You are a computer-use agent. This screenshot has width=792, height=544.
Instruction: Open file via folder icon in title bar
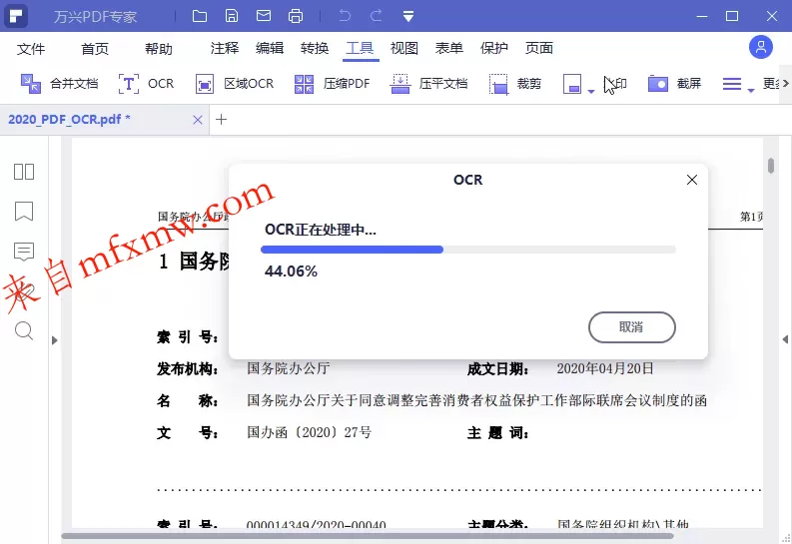point(200,16)
